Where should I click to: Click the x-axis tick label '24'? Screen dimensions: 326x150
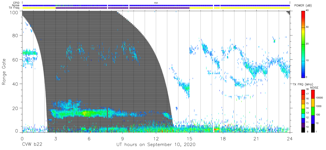click(290, 139)
